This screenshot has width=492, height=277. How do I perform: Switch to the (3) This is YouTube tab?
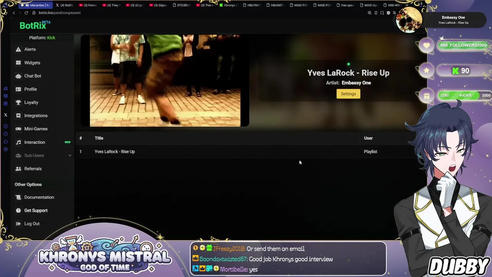pos(205,5)
